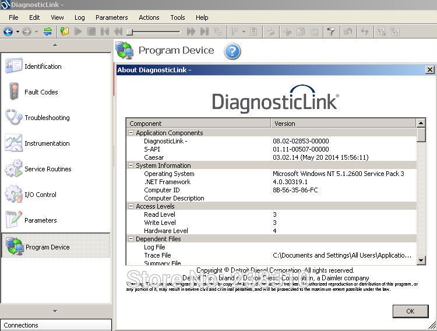Image resolution: width=437 pixels, height=331 pixels.
Task: Select the I/O Control icon
Action: point(14,195)
